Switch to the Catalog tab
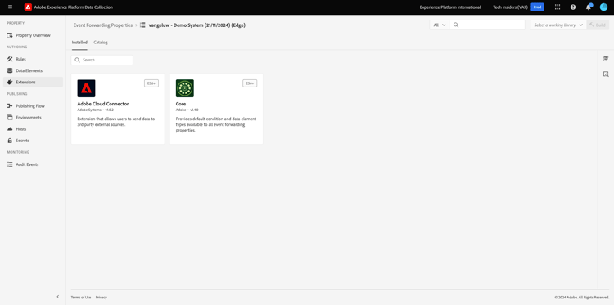The image size is (614, 305). coord(101,43)
